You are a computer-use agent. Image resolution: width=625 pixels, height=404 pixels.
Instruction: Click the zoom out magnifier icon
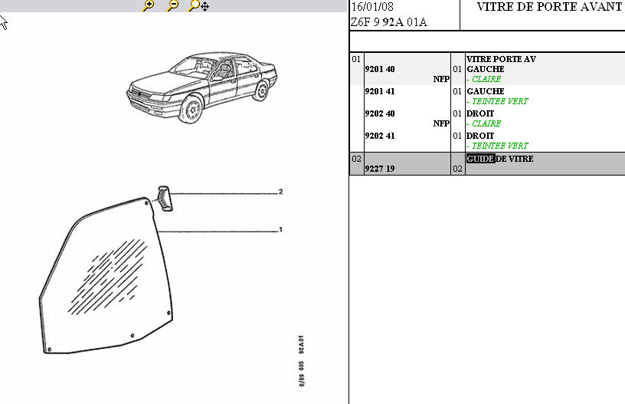click(x=172, y=6)
